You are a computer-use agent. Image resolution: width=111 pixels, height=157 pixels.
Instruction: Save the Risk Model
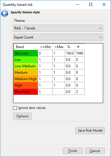click(x=90, y=130)
